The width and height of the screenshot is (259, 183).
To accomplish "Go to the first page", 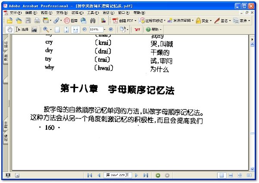I will 90,175.
